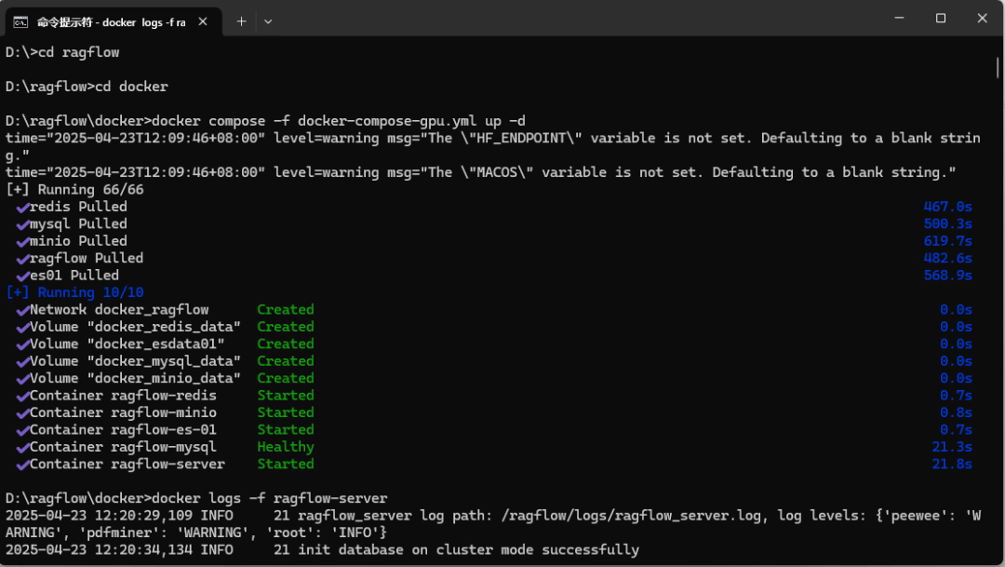Click Volume "docker_esdata01" text
Viewport: 1005px width, 567px height.
127,344
